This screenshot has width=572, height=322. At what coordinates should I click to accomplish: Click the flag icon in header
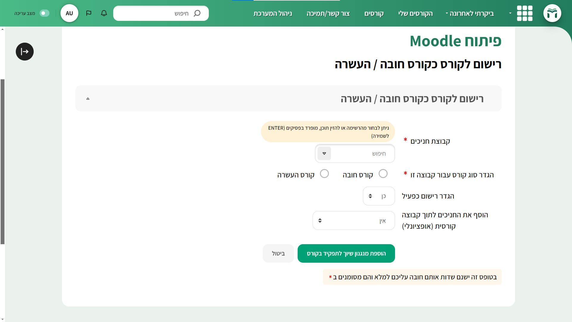[88, 13]
